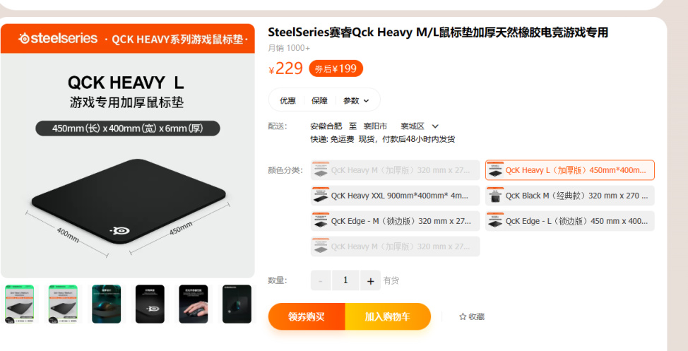Open the delivery region dropdown after 襄城区
Screen dimensions: 688x351
[x=435, y=126]
